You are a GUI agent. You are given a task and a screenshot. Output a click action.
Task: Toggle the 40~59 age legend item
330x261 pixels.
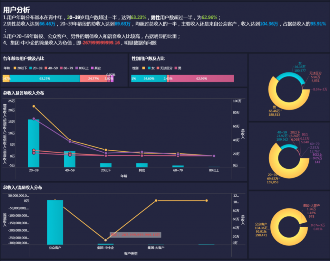pos(51,68)
